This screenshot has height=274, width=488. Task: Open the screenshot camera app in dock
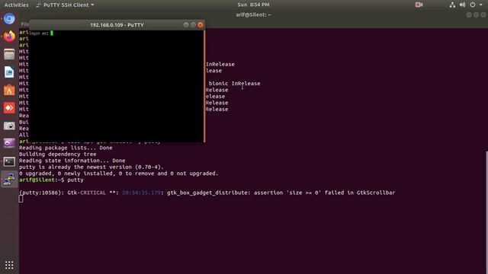9,126
